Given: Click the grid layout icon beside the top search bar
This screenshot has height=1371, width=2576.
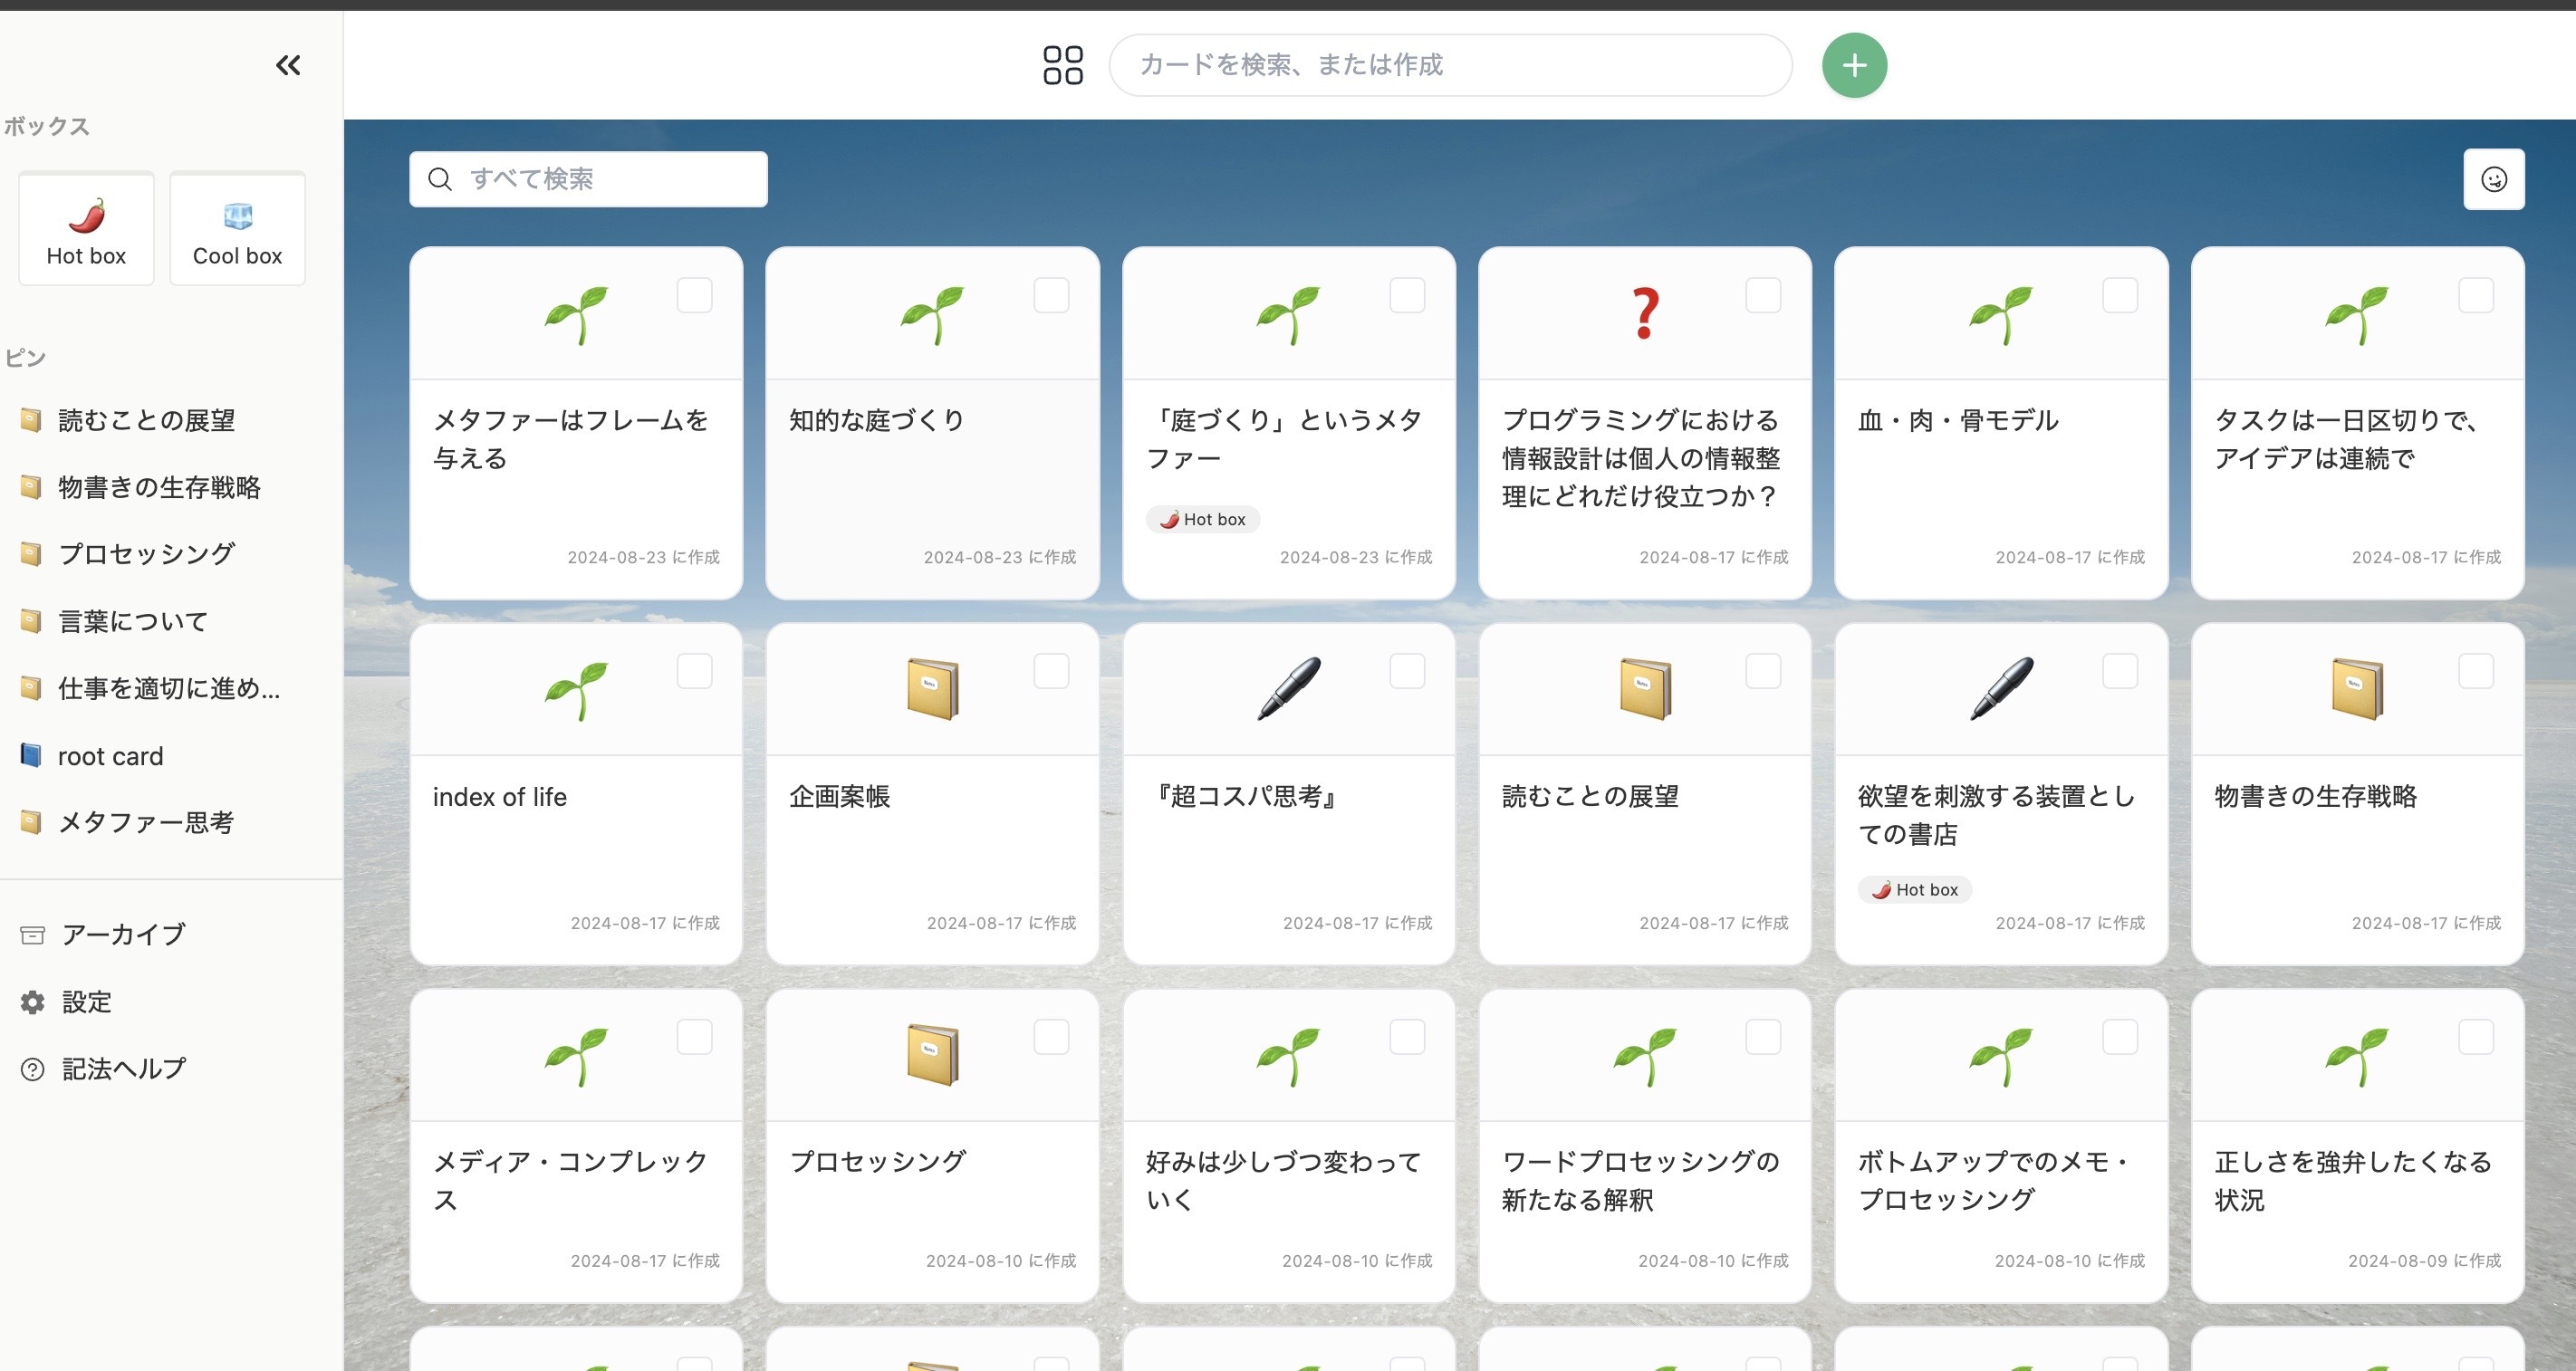Looking at the screenshot, I should 1063,64.
